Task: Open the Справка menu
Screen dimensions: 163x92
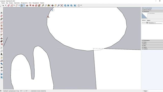Action: click(x=42, y=3)
